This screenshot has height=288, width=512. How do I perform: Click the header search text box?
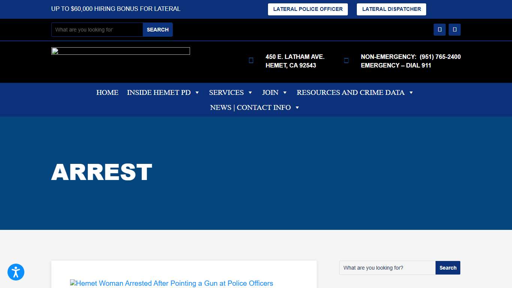point(97,30)
